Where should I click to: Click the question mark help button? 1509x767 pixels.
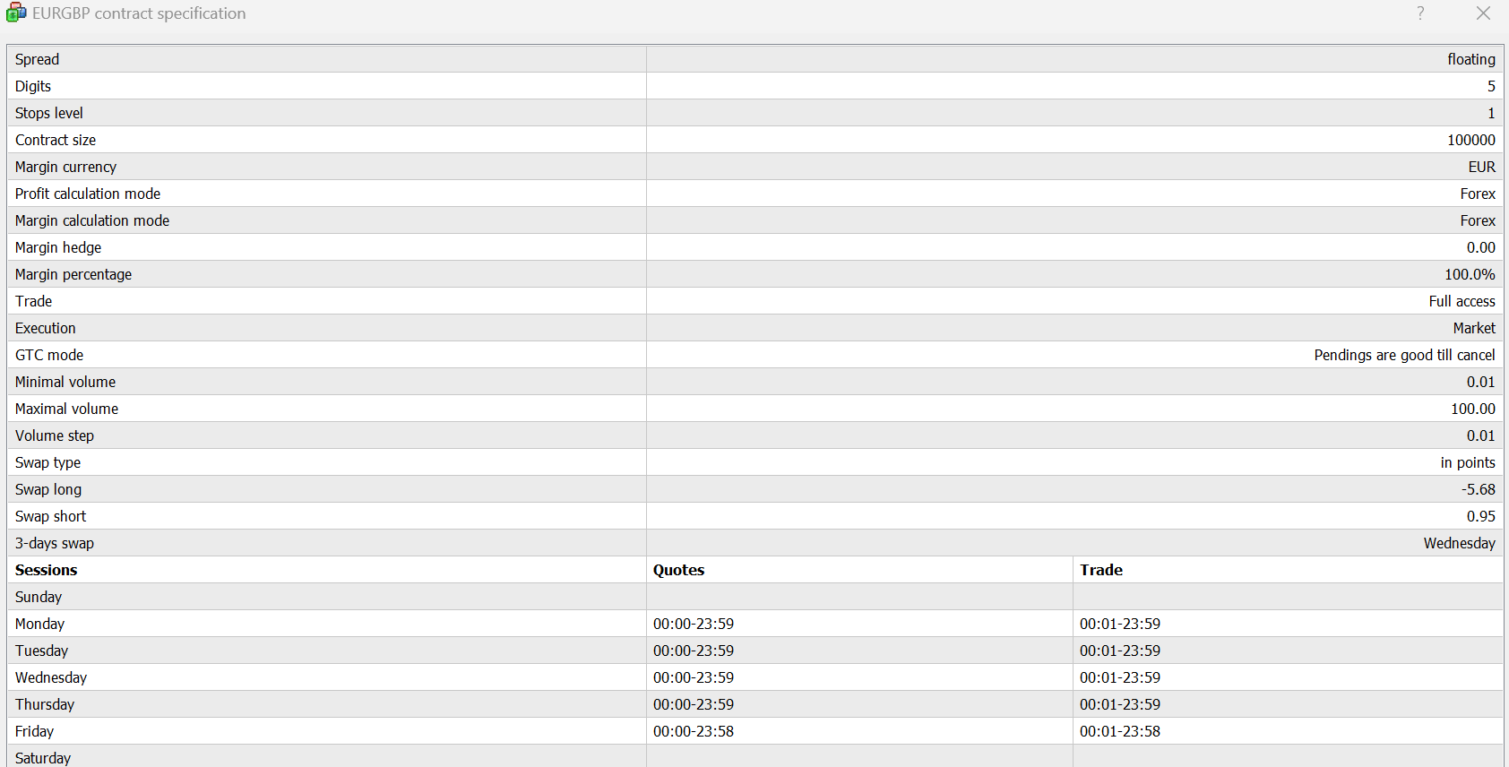[x=1420, y=13]
